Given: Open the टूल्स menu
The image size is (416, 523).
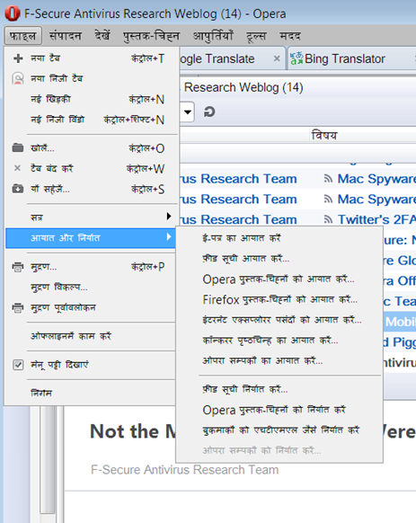Looking at the screenshot, I should [x=256, y=36].
